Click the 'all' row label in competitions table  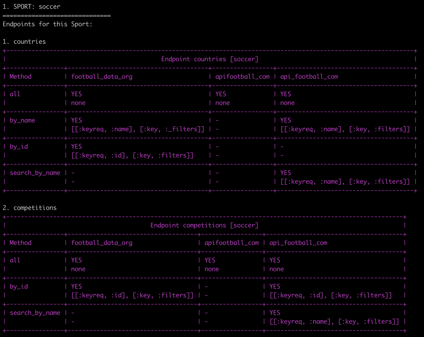click(x=15, y=260)
